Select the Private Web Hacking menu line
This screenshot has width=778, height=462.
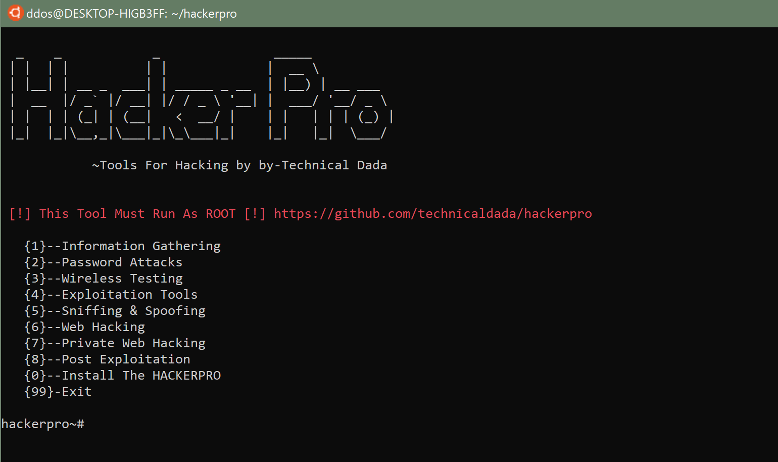click(115, 343)
